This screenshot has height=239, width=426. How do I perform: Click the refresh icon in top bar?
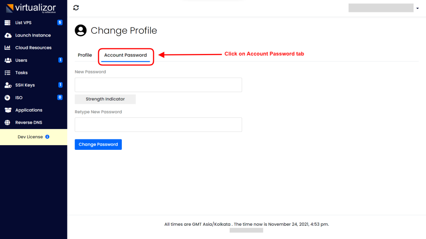[x=76, y=8]
